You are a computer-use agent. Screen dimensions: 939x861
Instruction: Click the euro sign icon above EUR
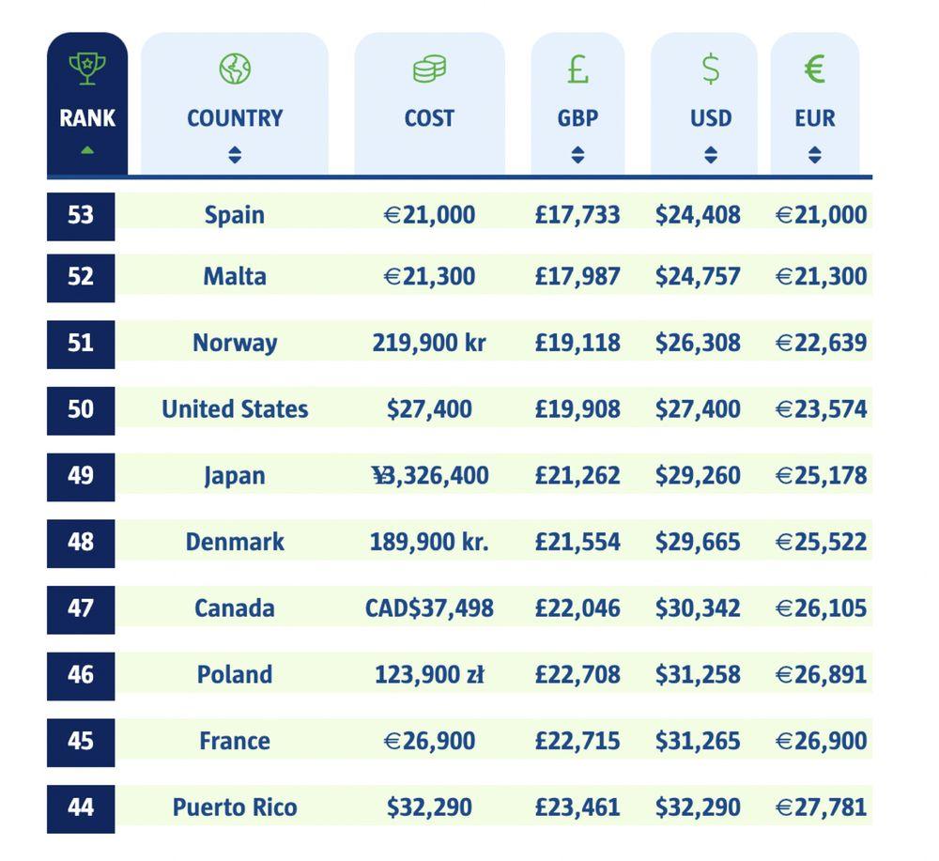point(814,69)
